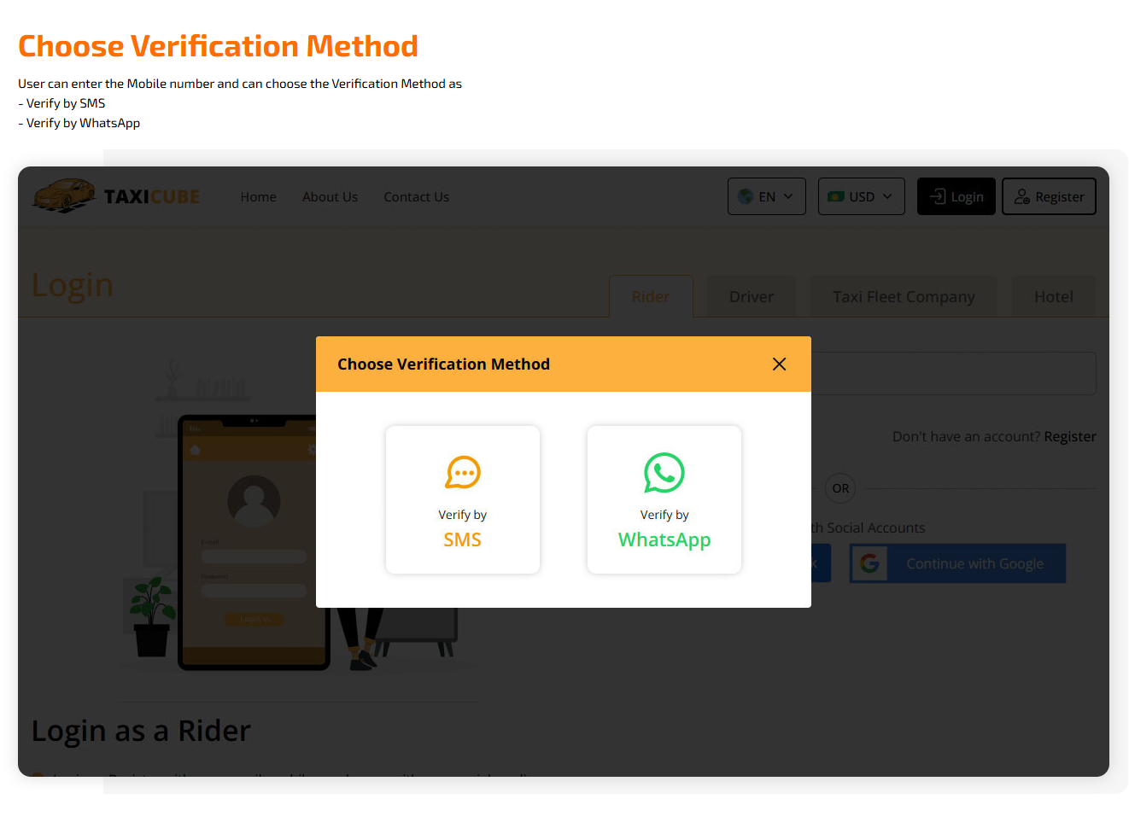Click the Register link beside account prompt

point(1070,436)
